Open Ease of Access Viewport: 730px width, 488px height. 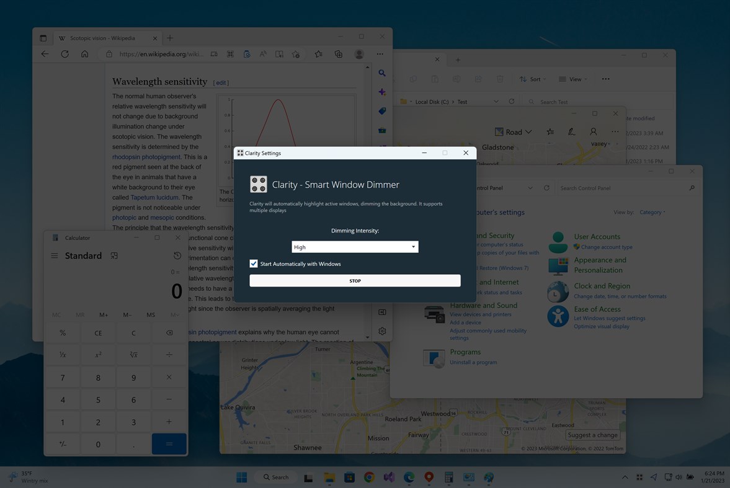597,309
